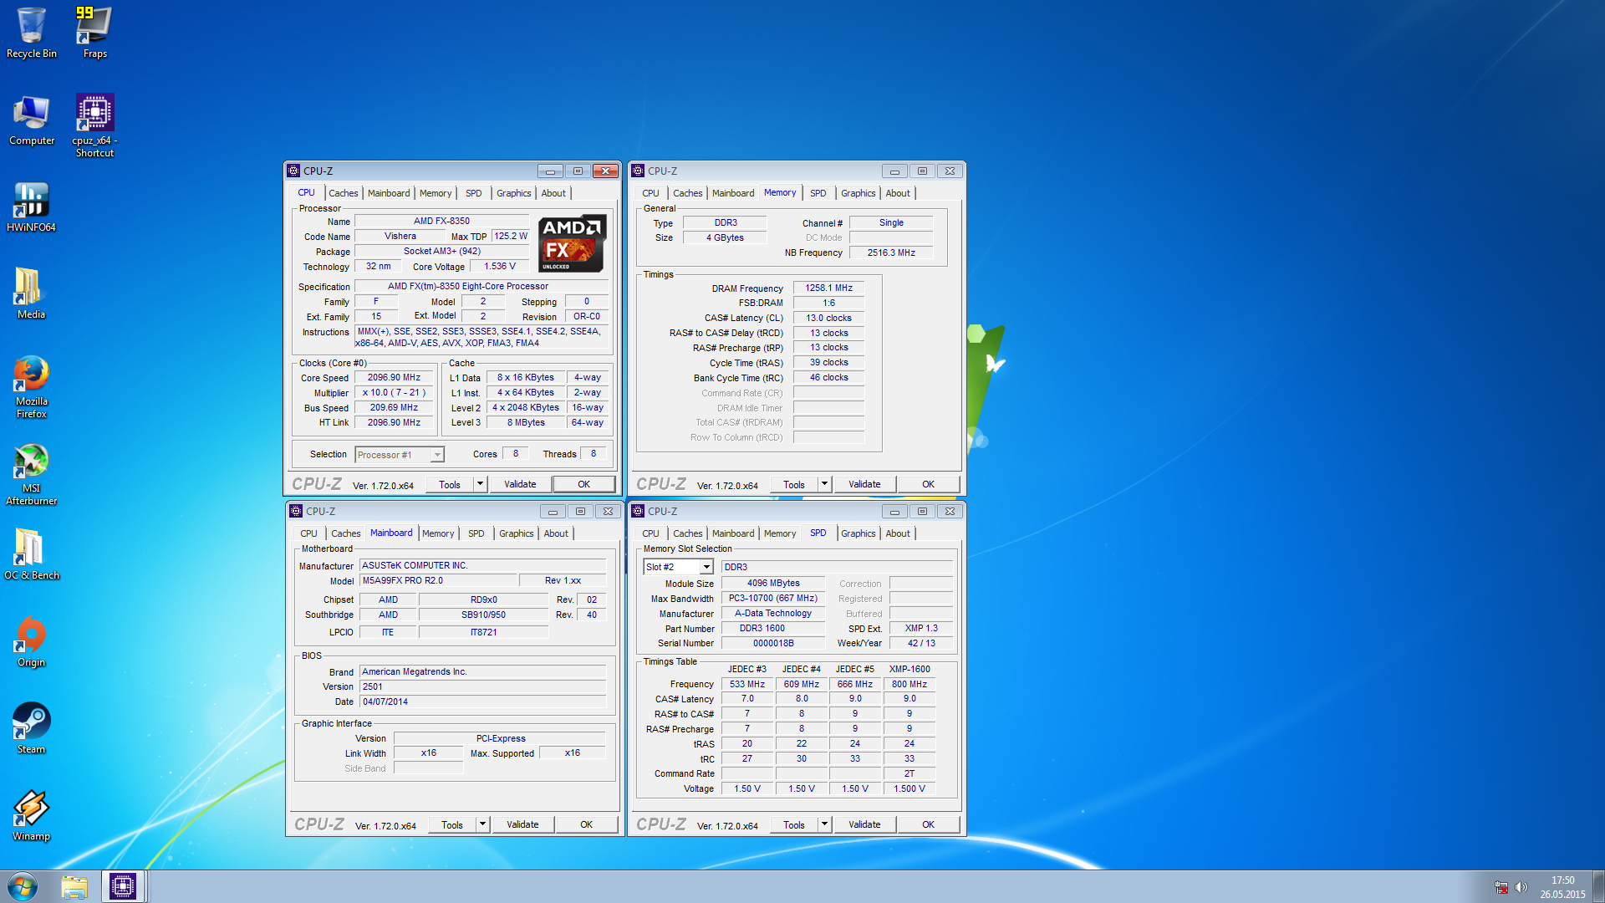Open the Tools dropdown arrow in the Memory window
The height and width of the screenshot is (903, 1605).
(824, 484)
